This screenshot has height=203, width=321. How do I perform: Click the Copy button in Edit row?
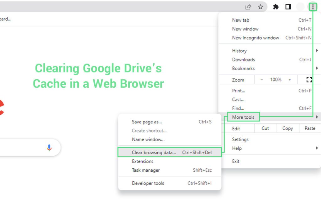288,128
